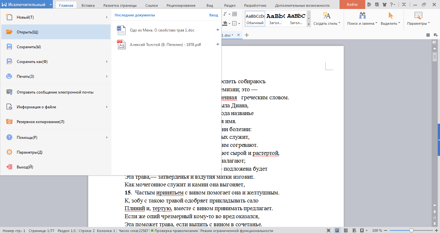Pin the Алексей Толстой PDF file
The height and width of the screenshot is (233, 440).
click(x=217, y=44)
